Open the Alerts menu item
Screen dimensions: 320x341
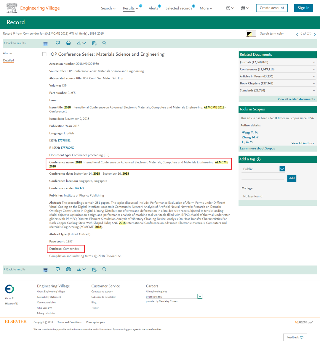pyautogui.click(x=153, y=8)
